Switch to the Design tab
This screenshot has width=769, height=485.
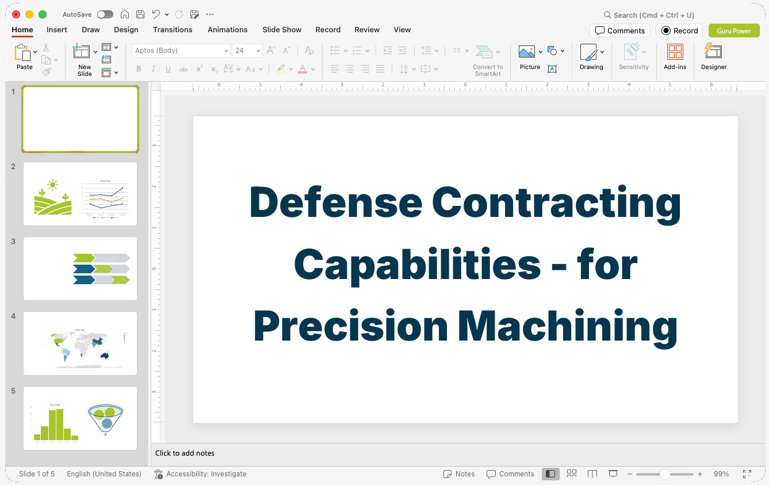pyautogui.click(x=126, y=29)
